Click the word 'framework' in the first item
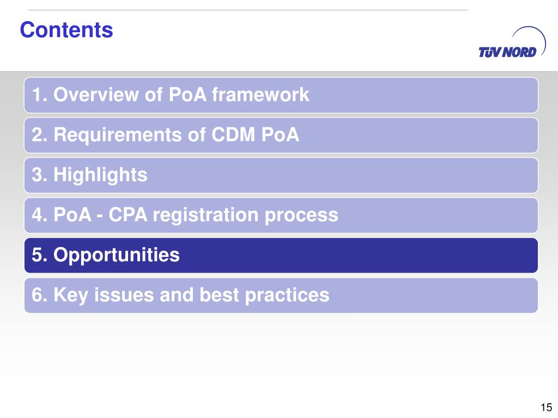Screen dimensions: 558x418 click(260, 95)
